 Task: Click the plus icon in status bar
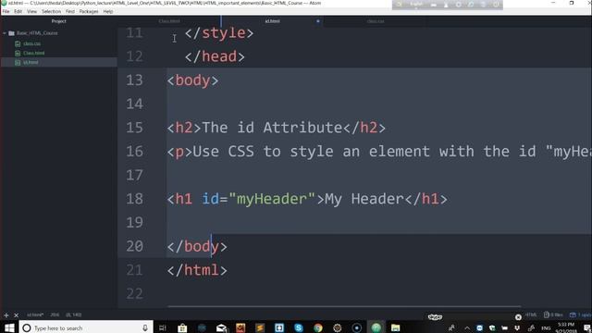point(6,314)
